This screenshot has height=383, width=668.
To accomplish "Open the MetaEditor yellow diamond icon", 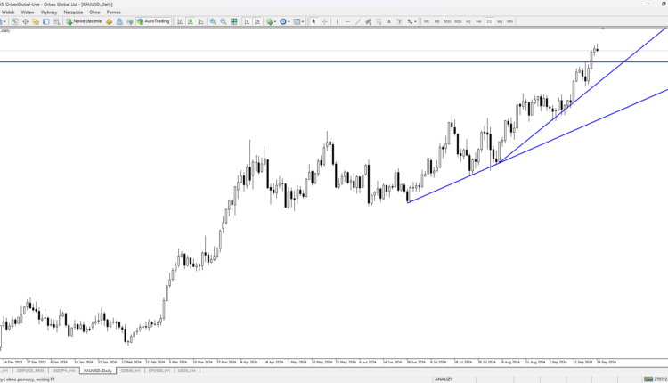I will [109, 21].
